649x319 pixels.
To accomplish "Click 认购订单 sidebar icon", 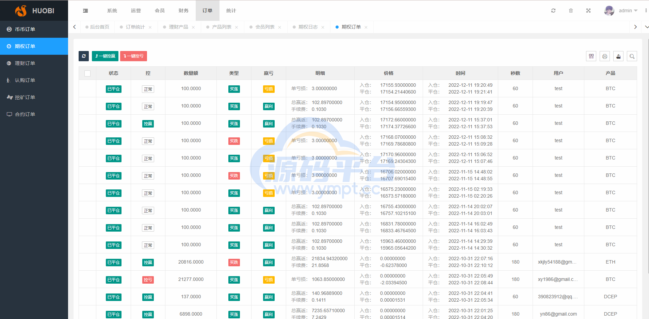I will click(9, 80).
